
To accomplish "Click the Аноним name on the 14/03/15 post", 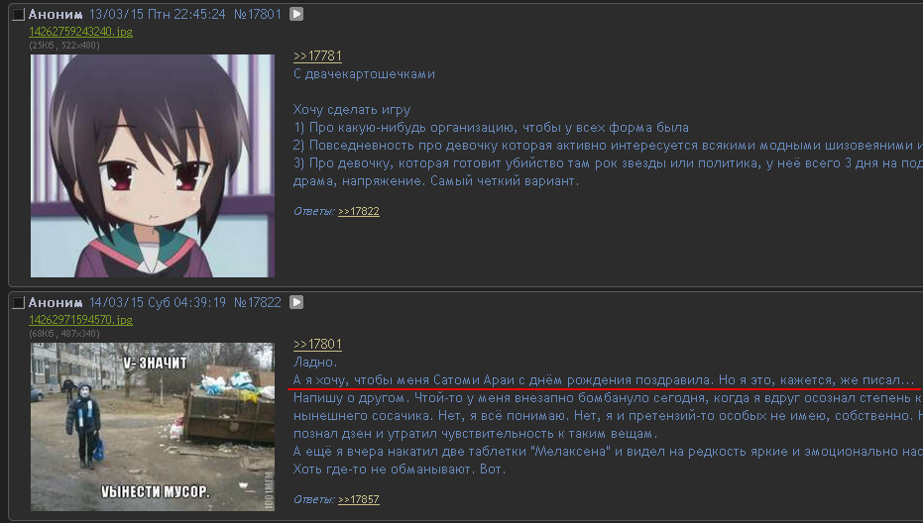I will (56, 302).
